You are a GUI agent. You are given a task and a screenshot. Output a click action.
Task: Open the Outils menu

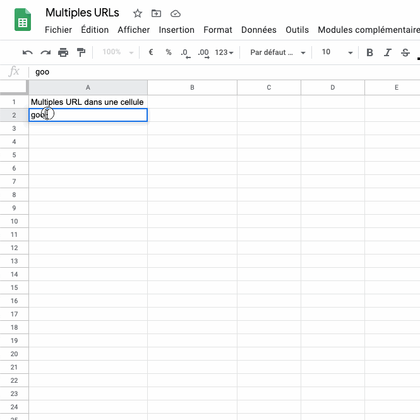click(x=297, y=30)
